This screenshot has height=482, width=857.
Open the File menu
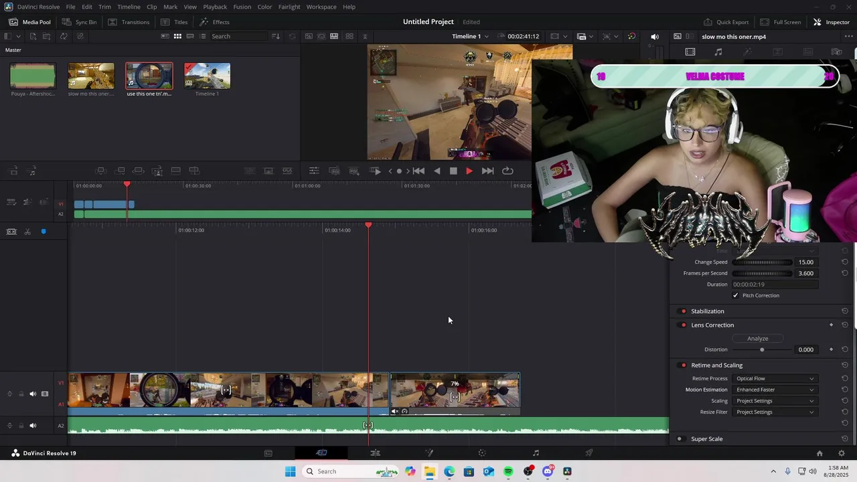pyautogui.click(x=70, y=7)
